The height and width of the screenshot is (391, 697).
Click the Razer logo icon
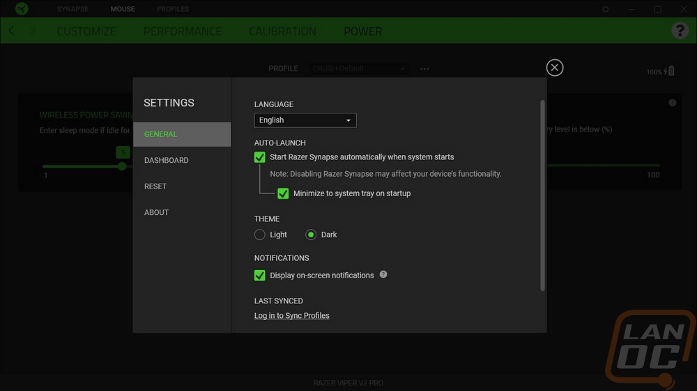22,9
